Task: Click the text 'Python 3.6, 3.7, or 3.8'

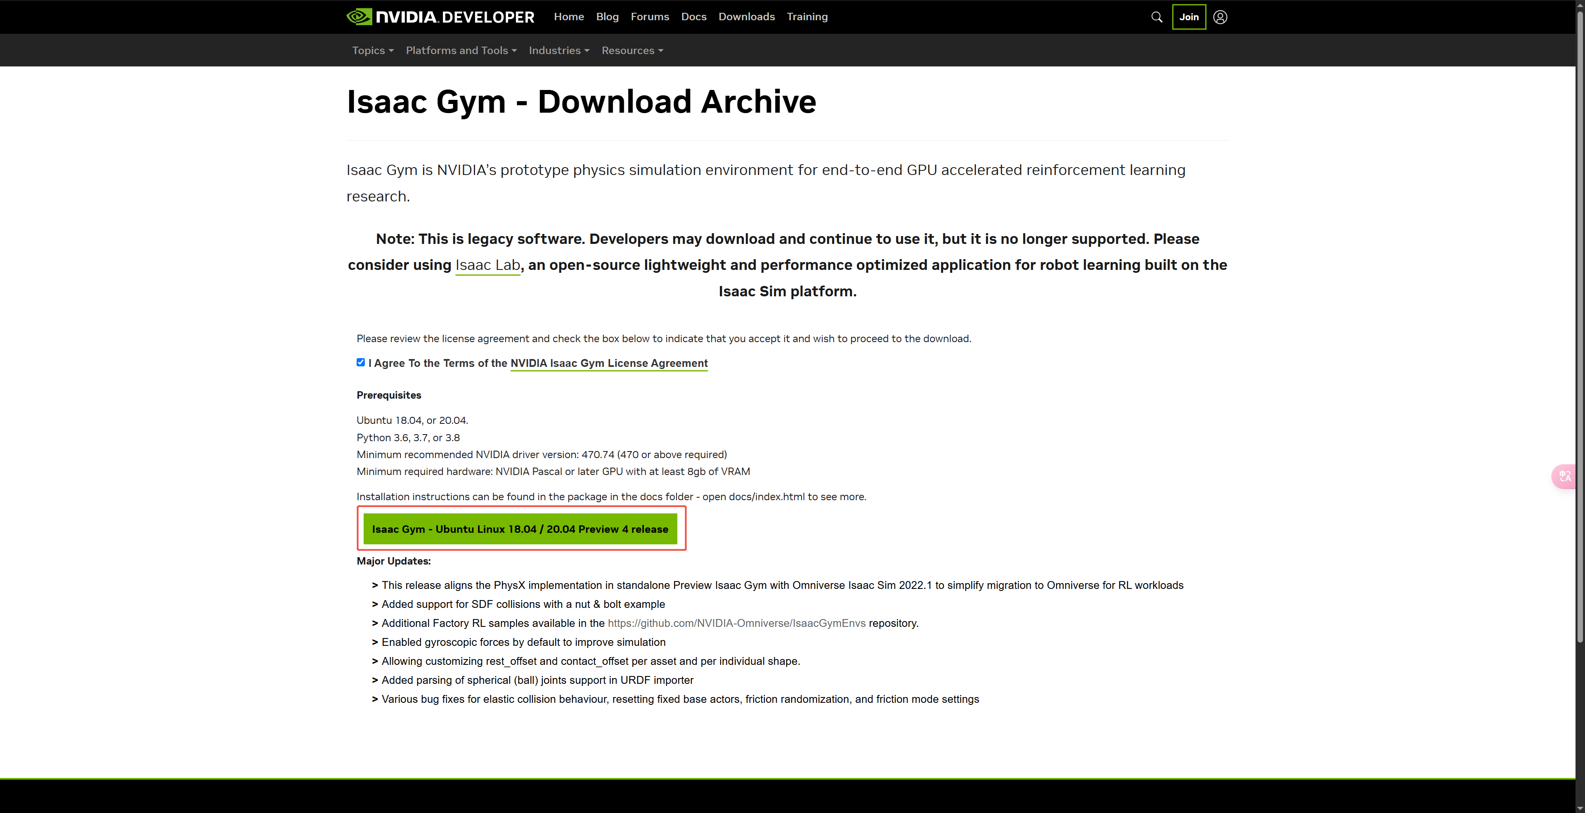Action: (408, 438)
